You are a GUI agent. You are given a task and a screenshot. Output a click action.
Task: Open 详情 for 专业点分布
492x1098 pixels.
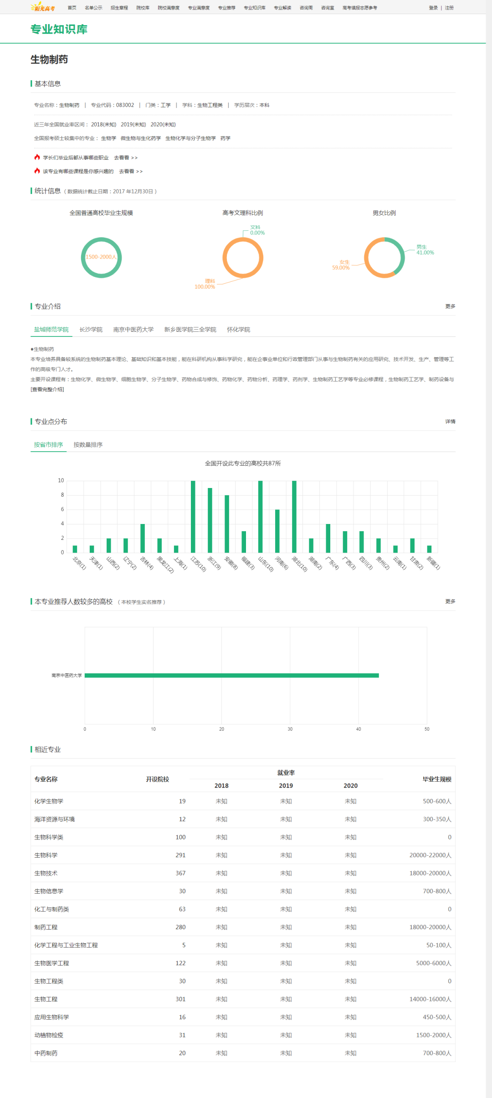click(x=450, y=422)
